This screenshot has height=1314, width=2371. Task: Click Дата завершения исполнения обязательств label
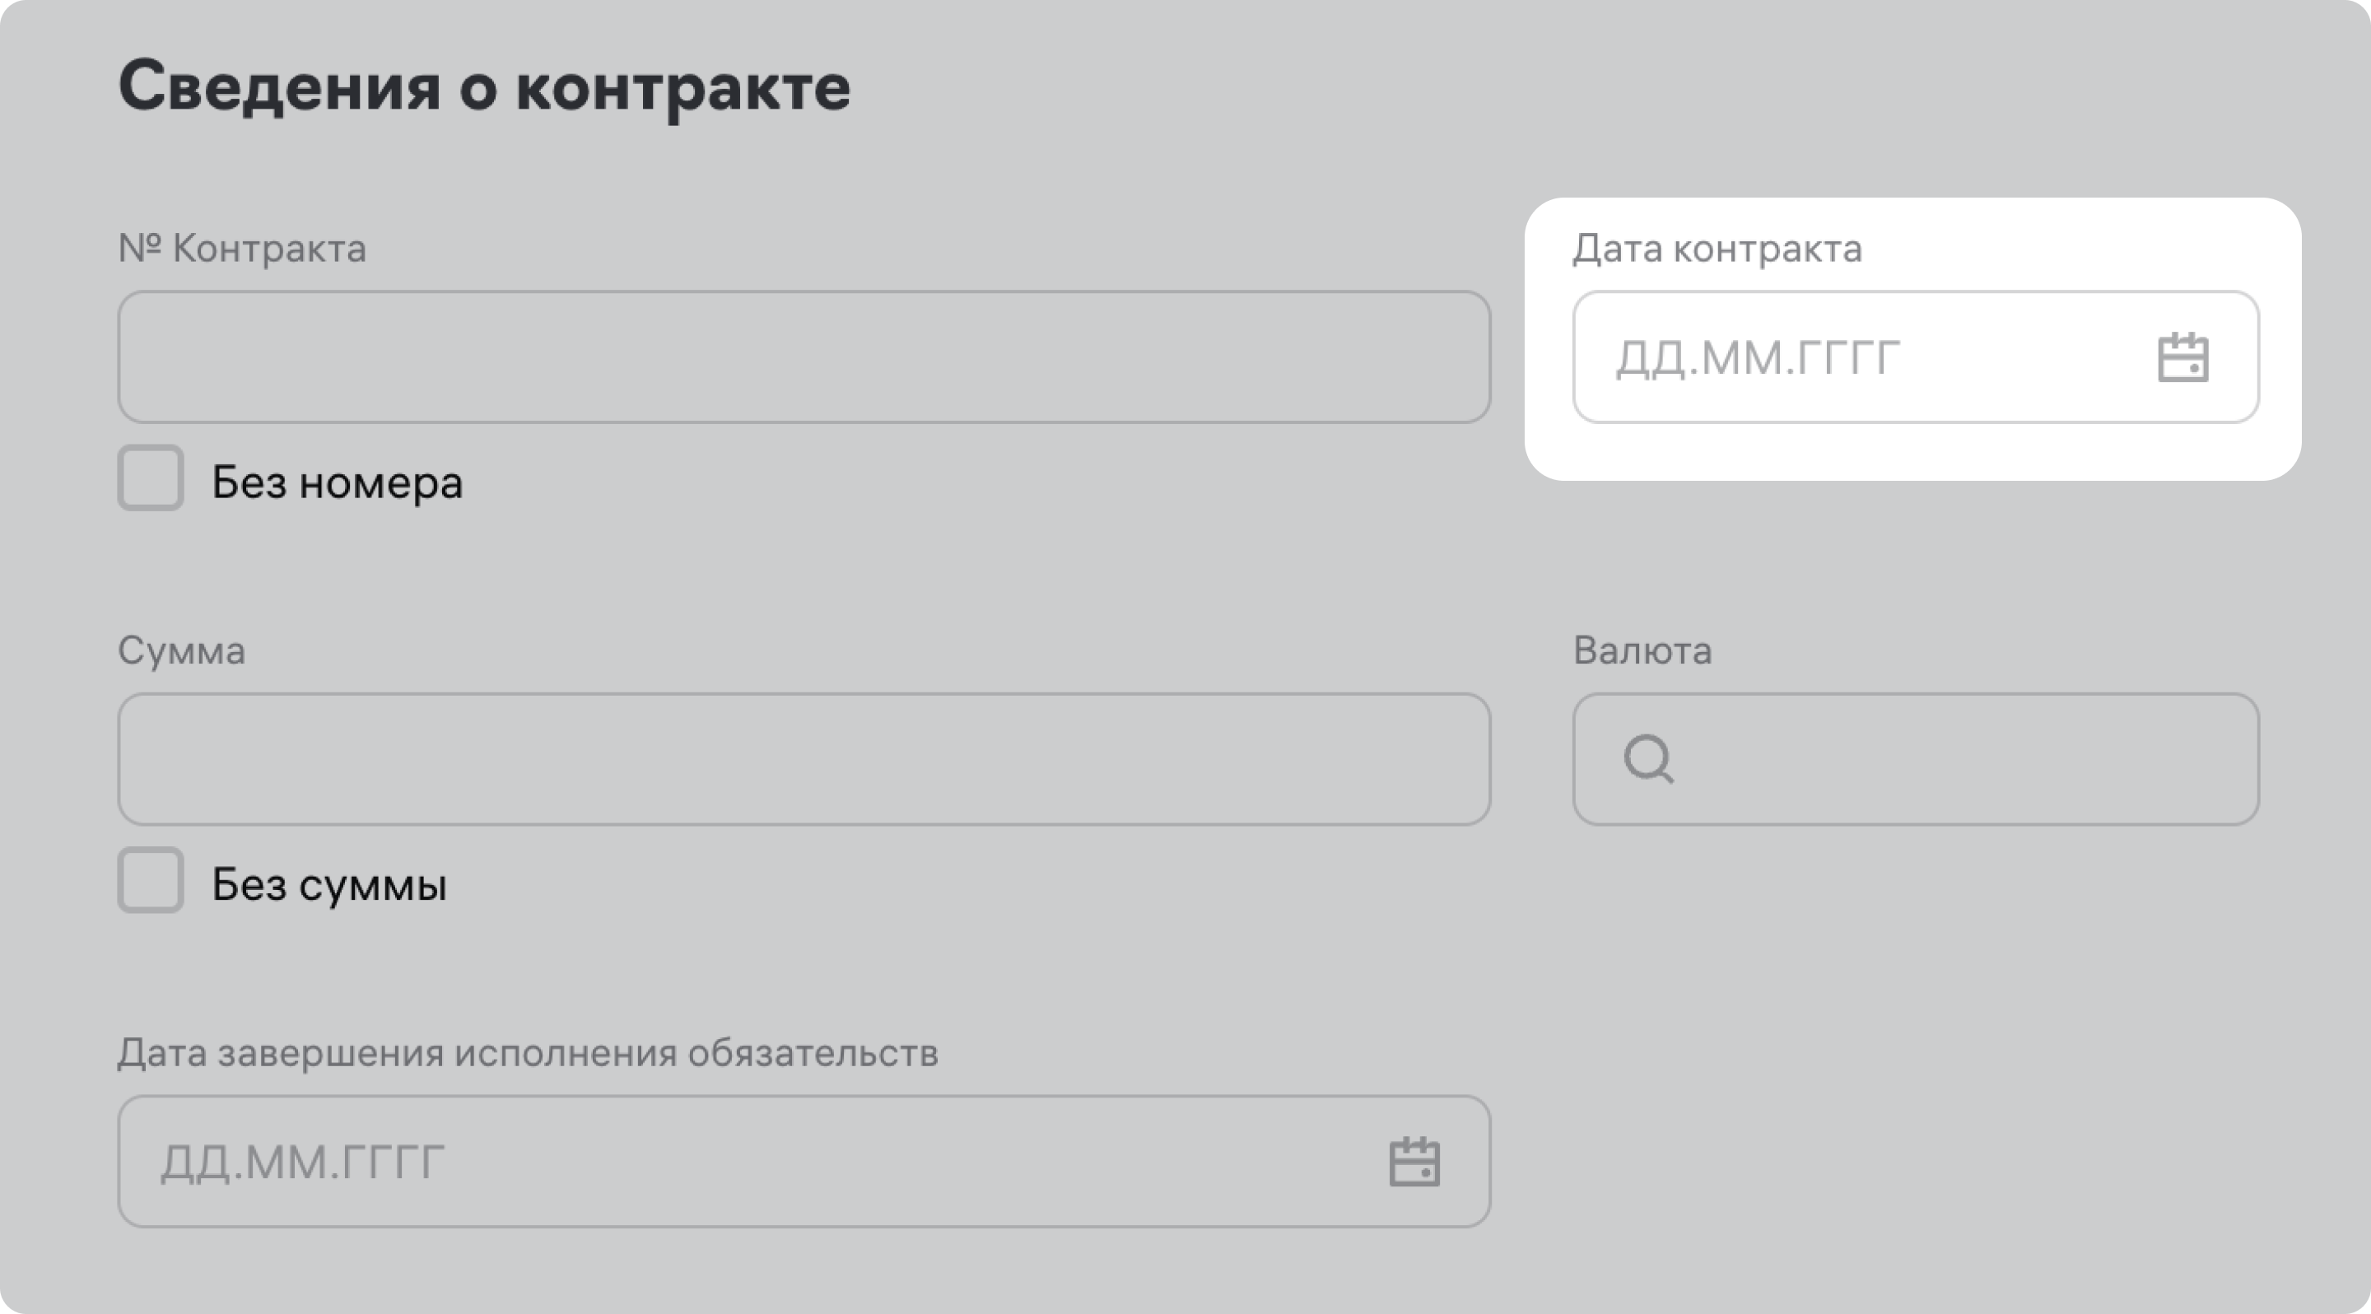pyautogui.click(x=528, y=1053)
